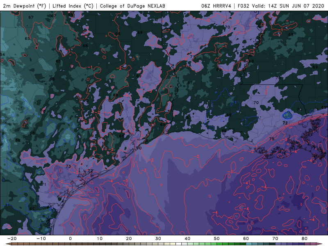Click the "77" dewpoint value on the map
Image resolution: width=328 pixels, height=246 pixels.
[x=313, y=148]
